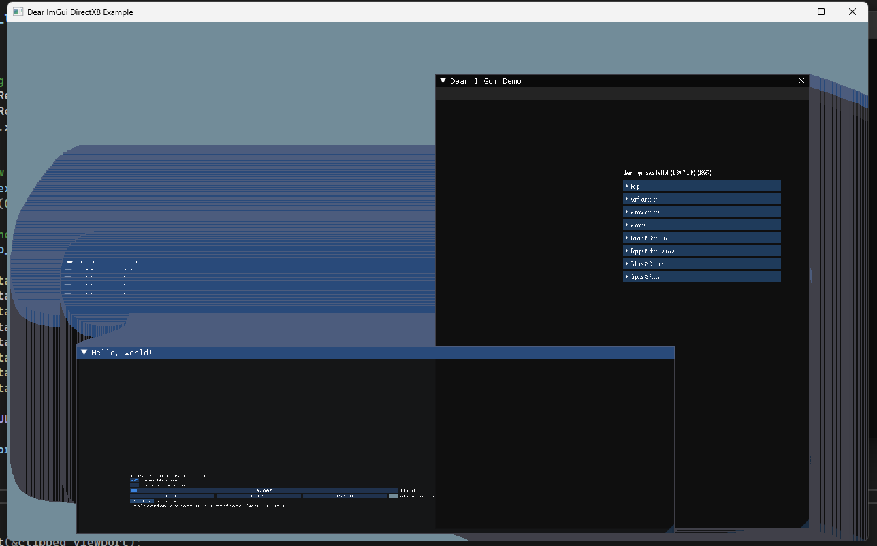Click the collapse triangle on Dear ImGui Demo window

pos(444,80)
